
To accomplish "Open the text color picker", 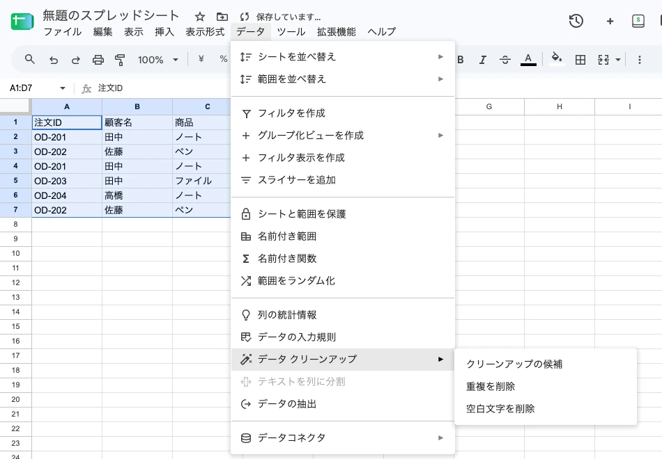I will pos(528,59).
